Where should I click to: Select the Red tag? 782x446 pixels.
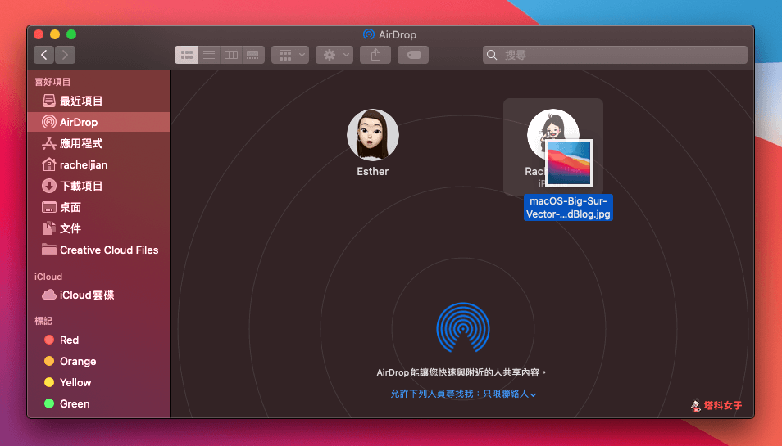[x=98, y=340]
